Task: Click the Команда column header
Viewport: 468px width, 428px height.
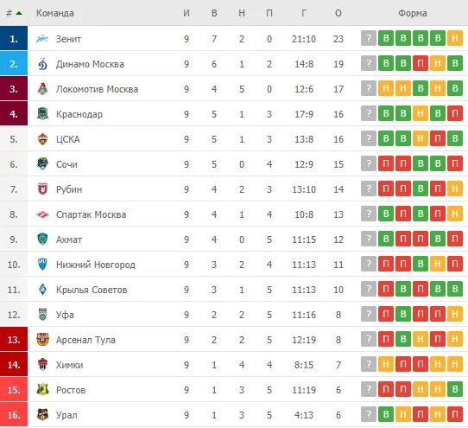Action: tap(55, 13)
